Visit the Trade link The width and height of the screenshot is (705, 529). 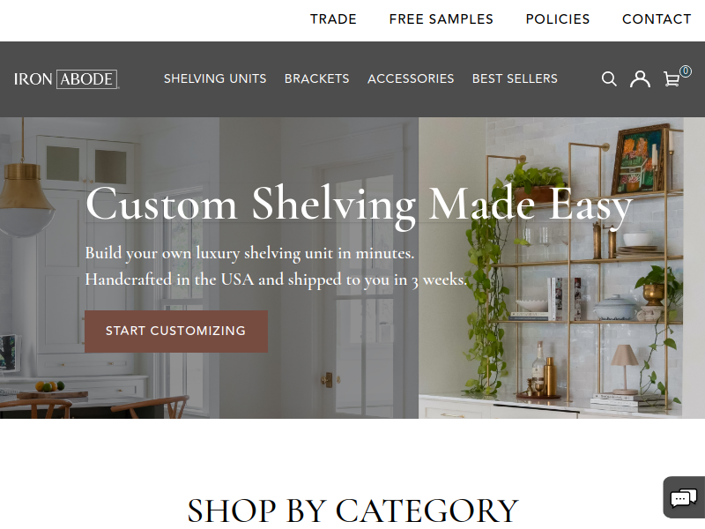333,19
